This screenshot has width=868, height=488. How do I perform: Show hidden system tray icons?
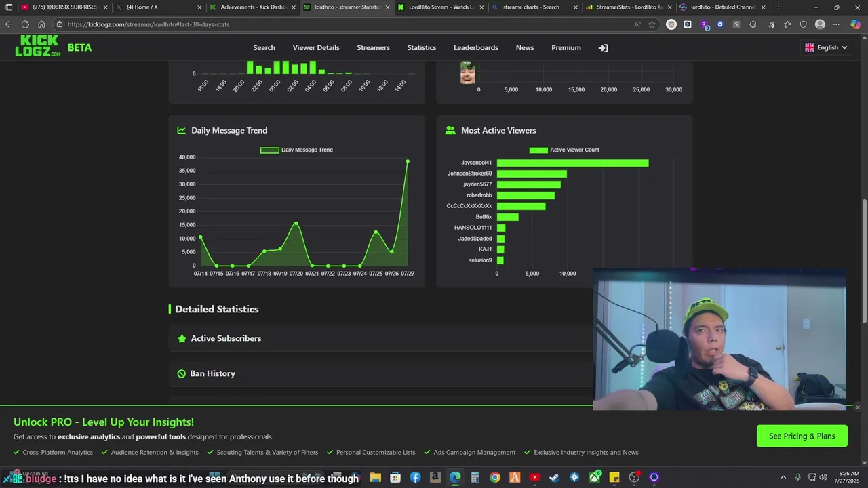pos(783,477)
